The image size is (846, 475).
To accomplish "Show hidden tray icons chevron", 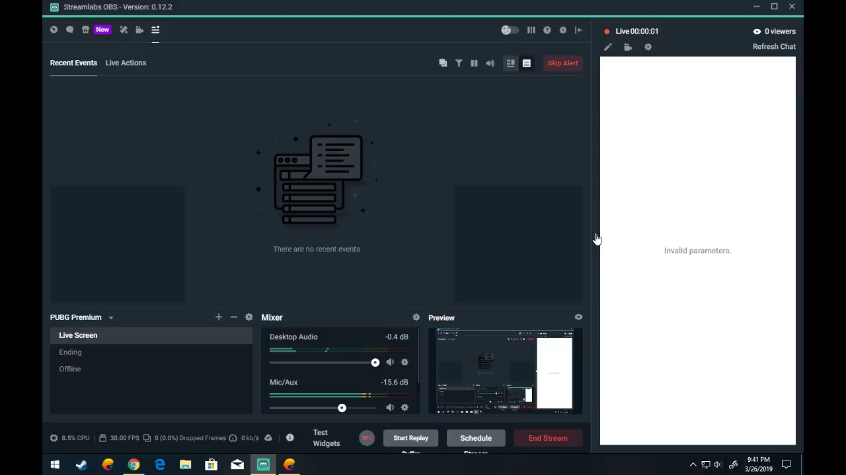I will pos(693,465).
